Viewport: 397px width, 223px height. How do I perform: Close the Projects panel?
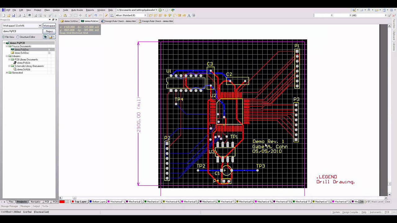[x=56, y=20]
